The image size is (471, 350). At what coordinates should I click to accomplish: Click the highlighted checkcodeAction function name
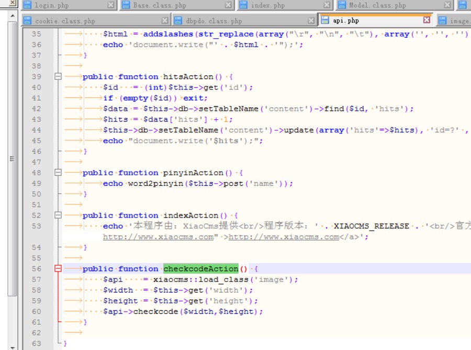(x=201, y=269)
